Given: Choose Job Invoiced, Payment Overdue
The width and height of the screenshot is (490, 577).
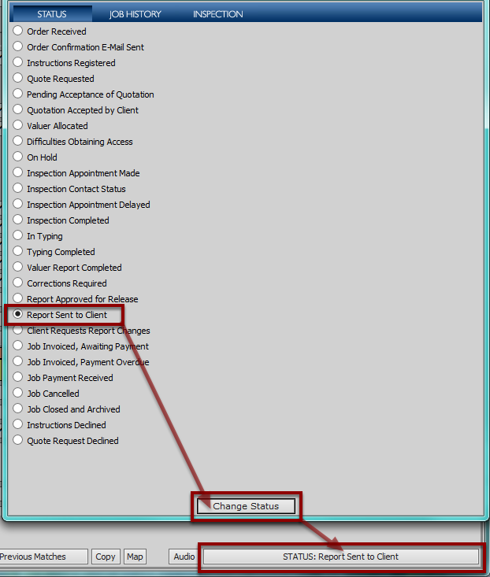Looking at the screenshot, I should pyautogui.click(x=17, y=361).
